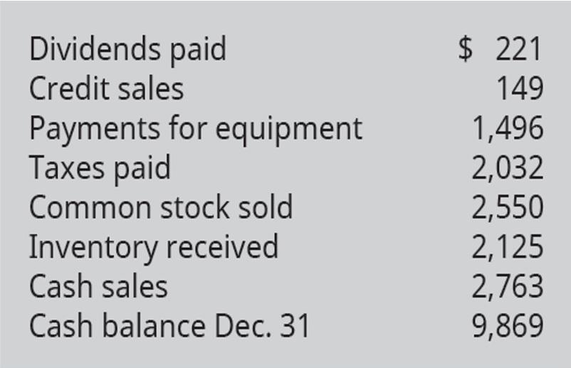Click the Payments for equipment label
Screen dimensions: 571x368
point(196,130)
